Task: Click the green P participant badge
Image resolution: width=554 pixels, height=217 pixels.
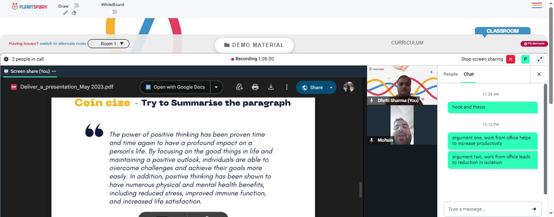Action: pyautogui.click(x=525, y=59)
